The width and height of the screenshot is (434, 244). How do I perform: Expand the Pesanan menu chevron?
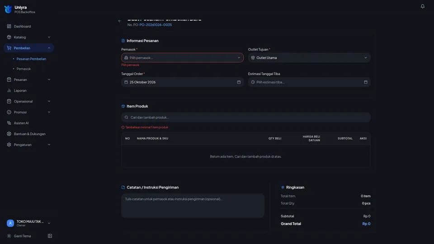(49, 80)
